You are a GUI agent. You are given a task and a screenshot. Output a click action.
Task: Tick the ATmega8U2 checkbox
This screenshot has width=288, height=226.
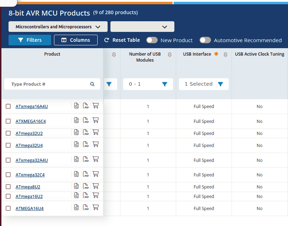pos(8,187)
